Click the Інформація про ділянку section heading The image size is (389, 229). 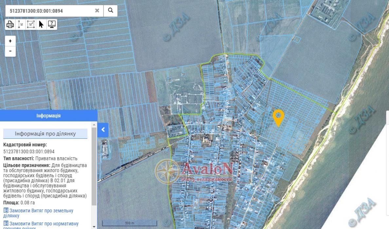(x=45, y=134)
